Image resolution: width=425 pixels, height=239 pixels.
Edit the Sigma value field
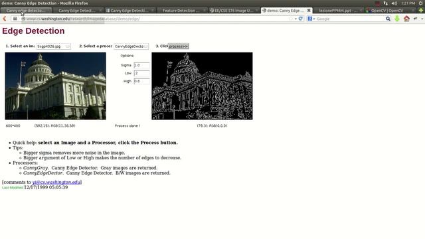[x=141, y=65]
